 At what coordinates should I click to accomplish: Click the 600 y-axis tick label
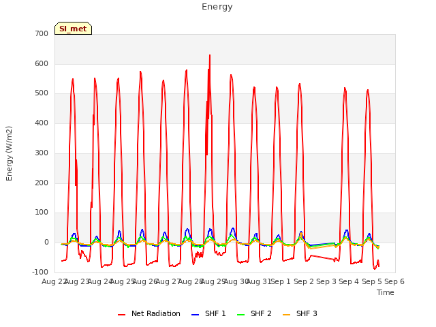point(42,63)
